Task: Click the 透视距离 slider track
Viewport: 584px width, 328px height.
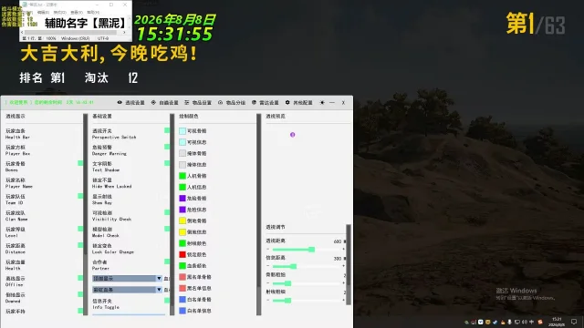Action: [306, 250]
